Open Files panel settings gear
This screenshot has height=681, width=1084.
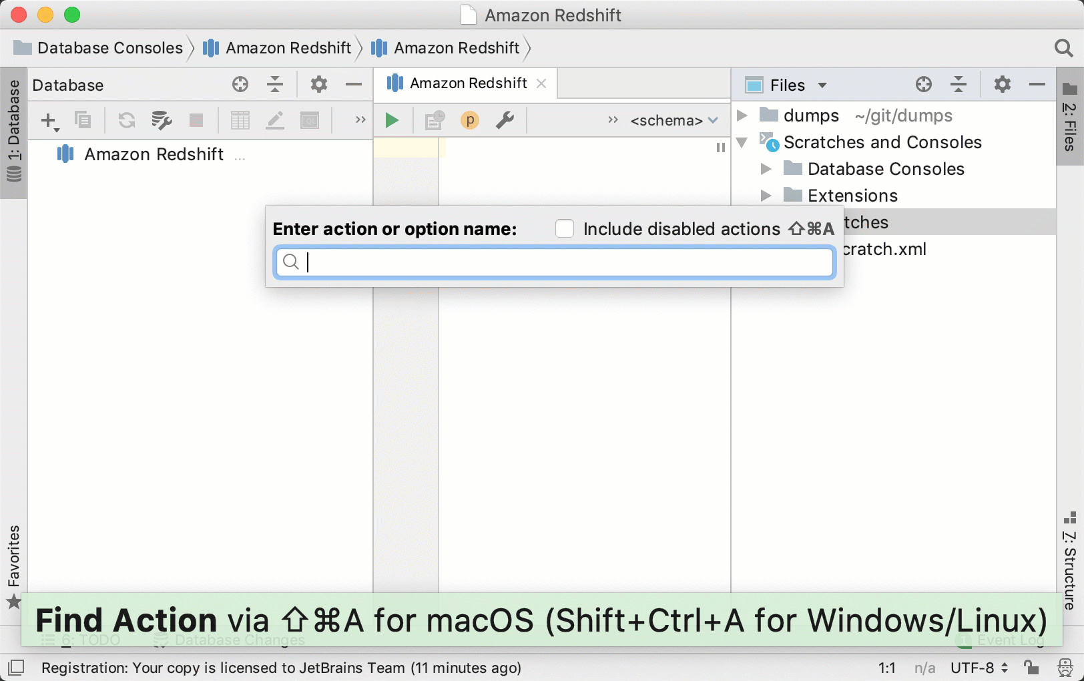click(1003, 84)
